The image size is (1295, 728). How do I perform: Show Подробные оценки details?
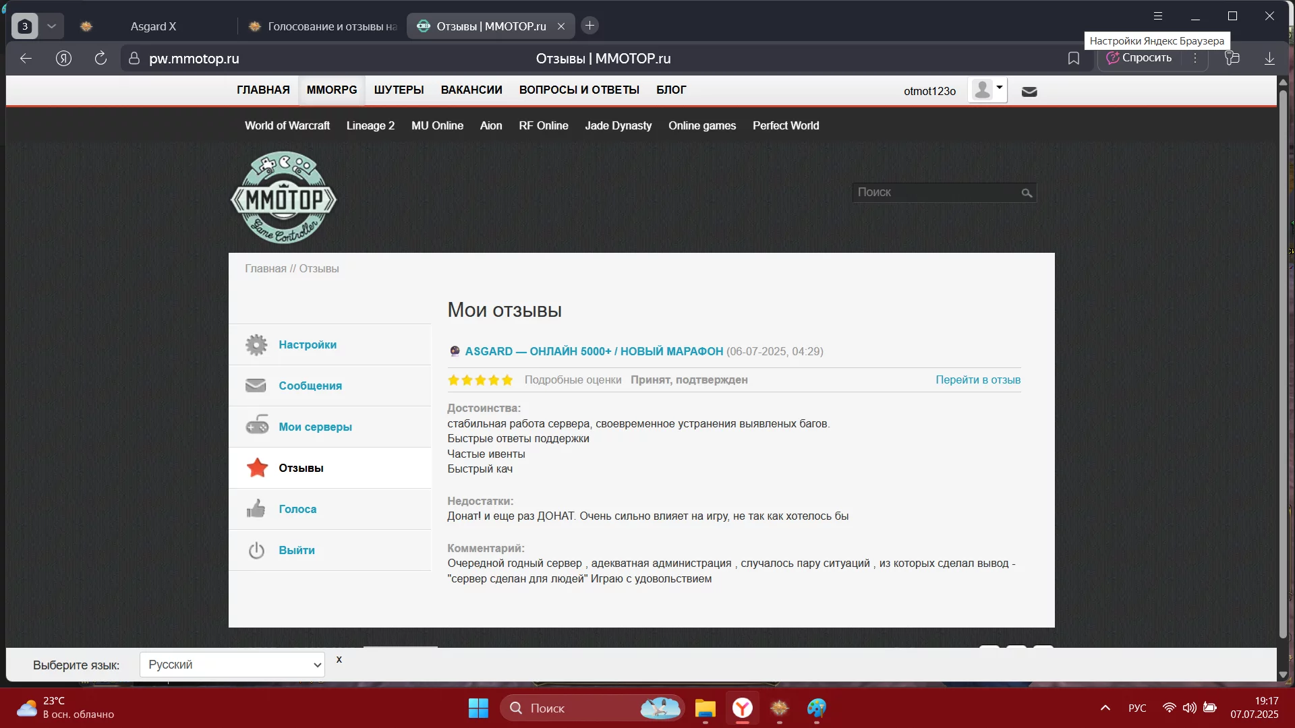click(x=573, y=380)
